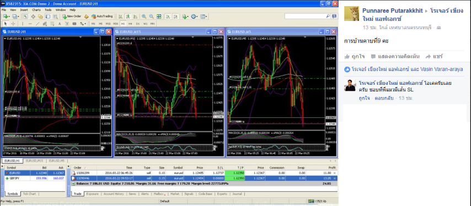
Task: Switch to candlestick chart view
Action: pos(128,17)
